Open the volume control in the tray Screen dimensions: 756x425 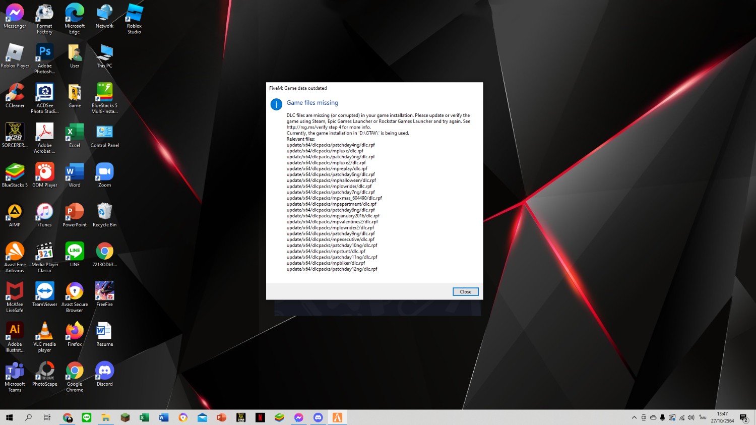(691, 417)
